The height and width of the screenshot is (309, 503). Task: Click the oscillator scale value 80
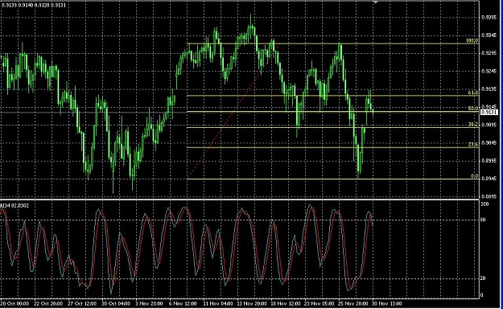tap(484, 220)
